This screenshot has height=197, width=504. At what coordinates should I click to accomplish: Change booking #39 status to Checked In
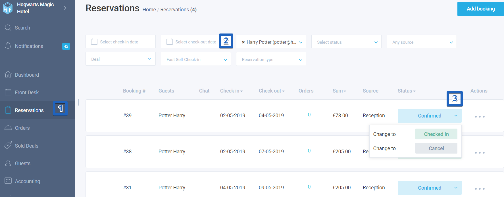[x=436, y=134]
